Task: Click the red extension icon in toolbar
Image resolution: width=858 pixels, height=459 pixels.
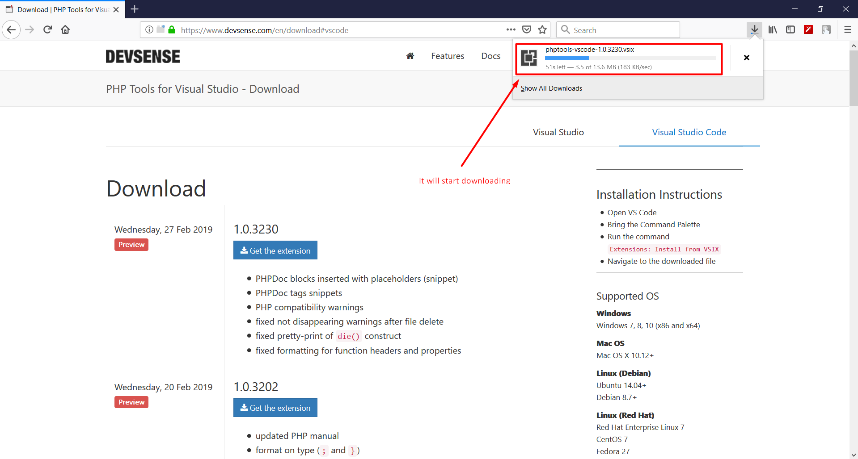Action: pos(808,30)
